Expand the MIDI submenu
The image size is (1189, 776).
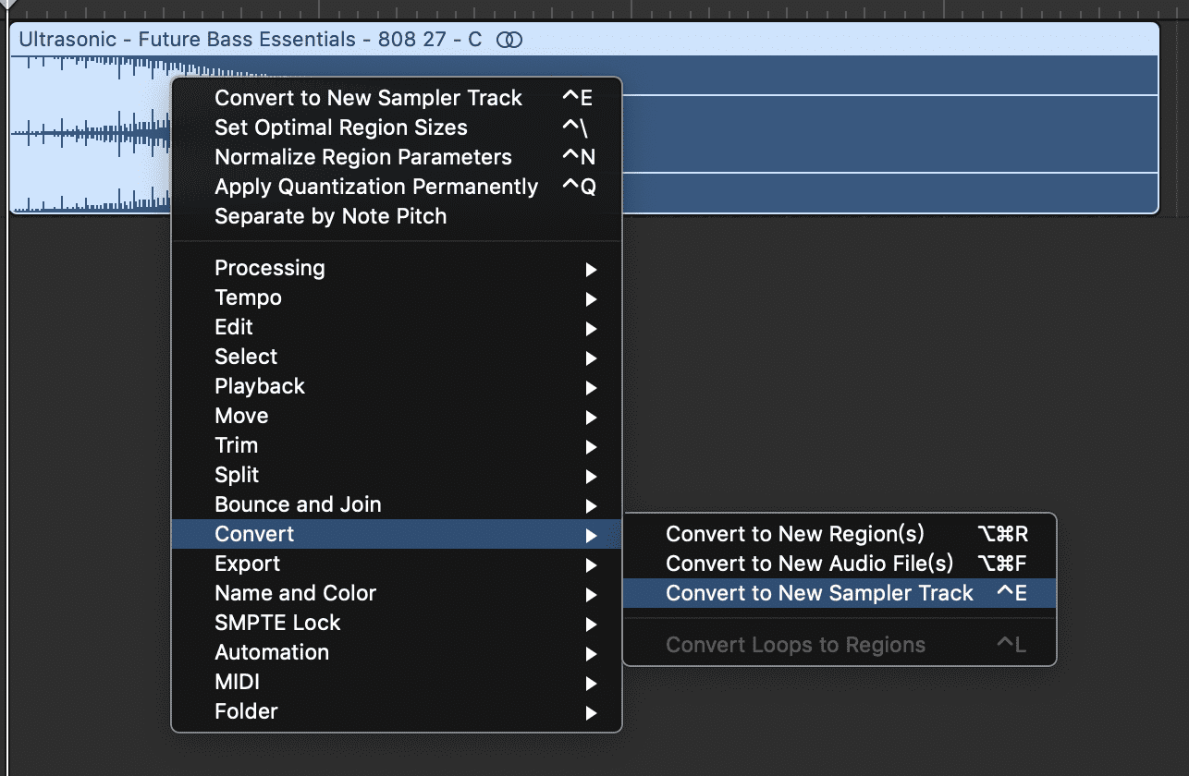pyautogui.click(x=237, y=682)
